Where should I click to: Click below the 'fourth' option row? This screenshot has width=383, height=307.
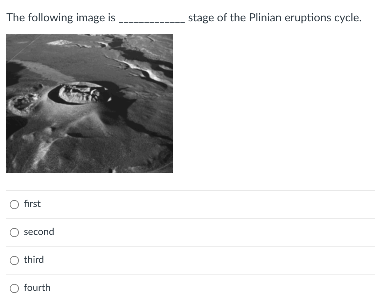coord(191,302)
